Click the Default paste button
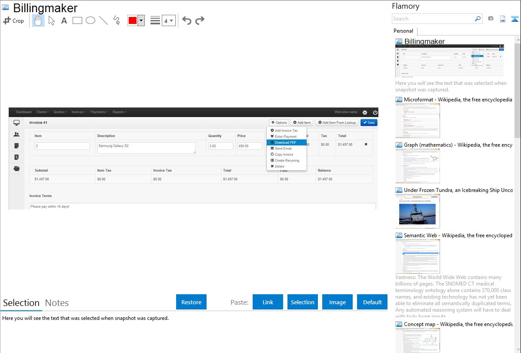 (x=372, y=302)
